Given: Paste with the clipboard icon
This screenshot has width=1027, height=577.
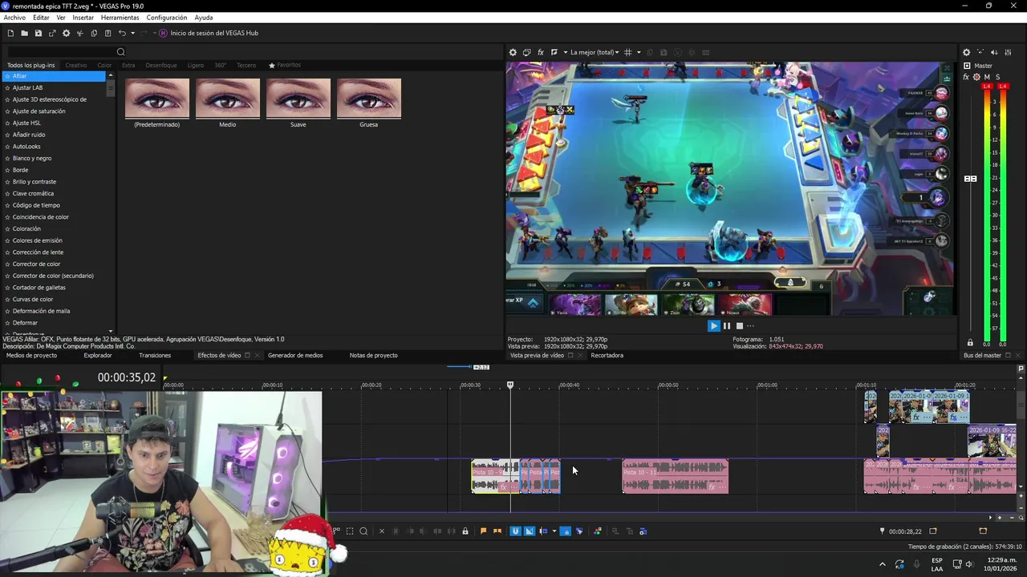Looking at the screenshot, I should click(108, 33).
